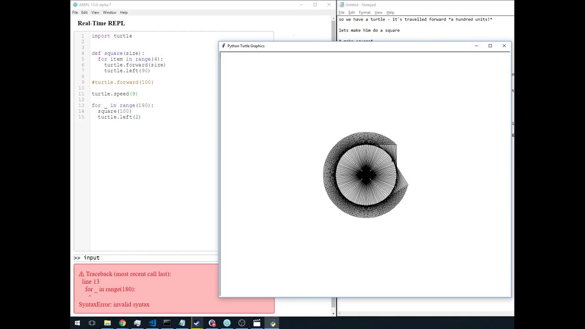Open the Notepad File menu
The width and height of the screenshot is (585, 329).
[x=341, y=12]
